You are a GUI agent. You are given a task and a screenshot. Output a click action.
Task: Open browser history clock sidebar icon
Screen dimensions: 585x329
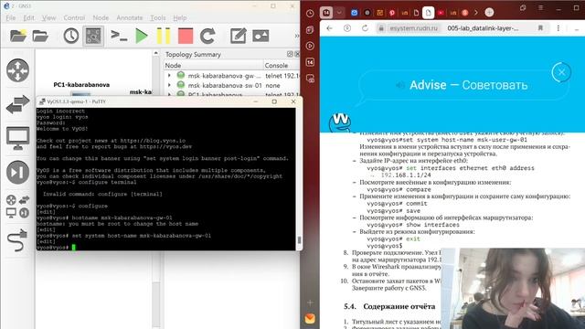[310, 14]
